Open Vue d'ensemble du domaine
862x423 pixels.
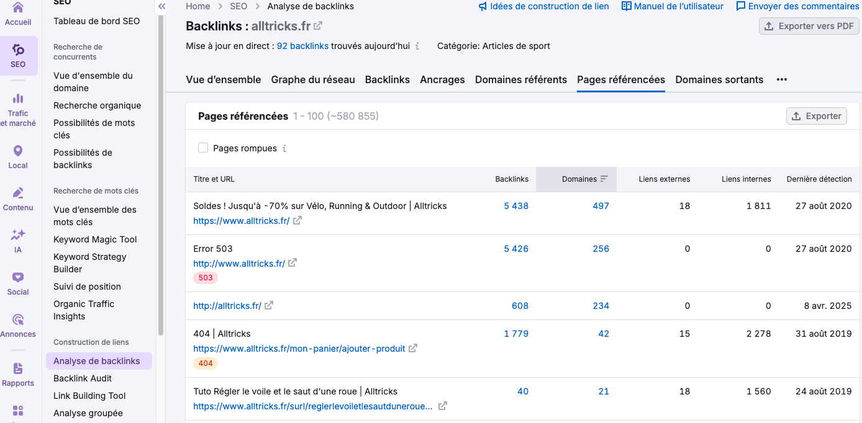(x=93, y=82)
